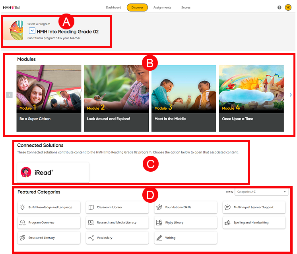Open the iRead connected solution card

tap(53, 173)
